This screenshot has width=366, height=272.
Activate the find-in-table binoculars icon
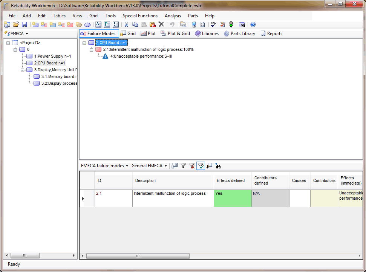tap(218, 166)
